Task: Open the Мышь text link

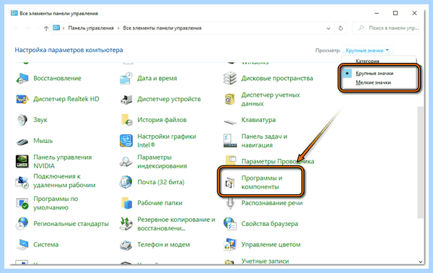Action: coord(43,141)
